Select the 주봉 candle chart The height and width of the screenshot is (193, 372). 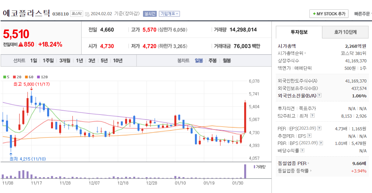tap(213, 61)
